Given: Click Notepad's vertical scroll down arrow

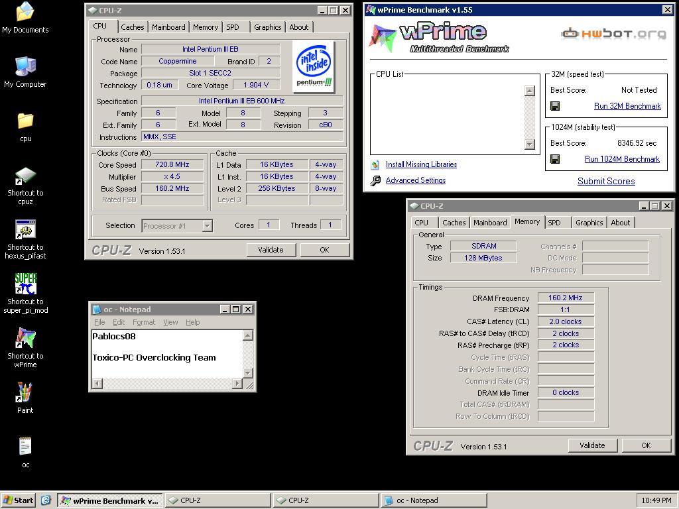Looking at the screenshot, I should tap(248, 372).
